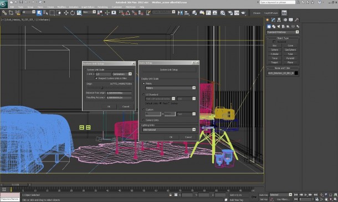338x202 pixels.
Task: Open the selection filter dropdown in toolbar
Action: click(x=29, y=12)
